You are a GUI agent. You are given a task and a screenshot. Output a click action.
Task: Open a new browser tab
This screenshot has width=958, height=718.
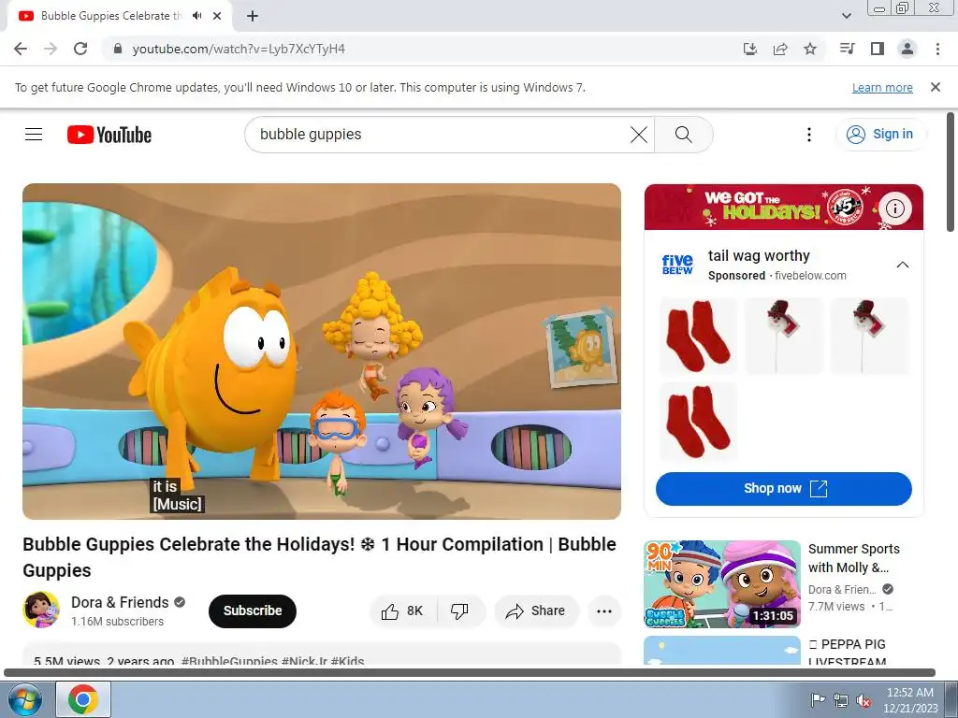(253, 16)
